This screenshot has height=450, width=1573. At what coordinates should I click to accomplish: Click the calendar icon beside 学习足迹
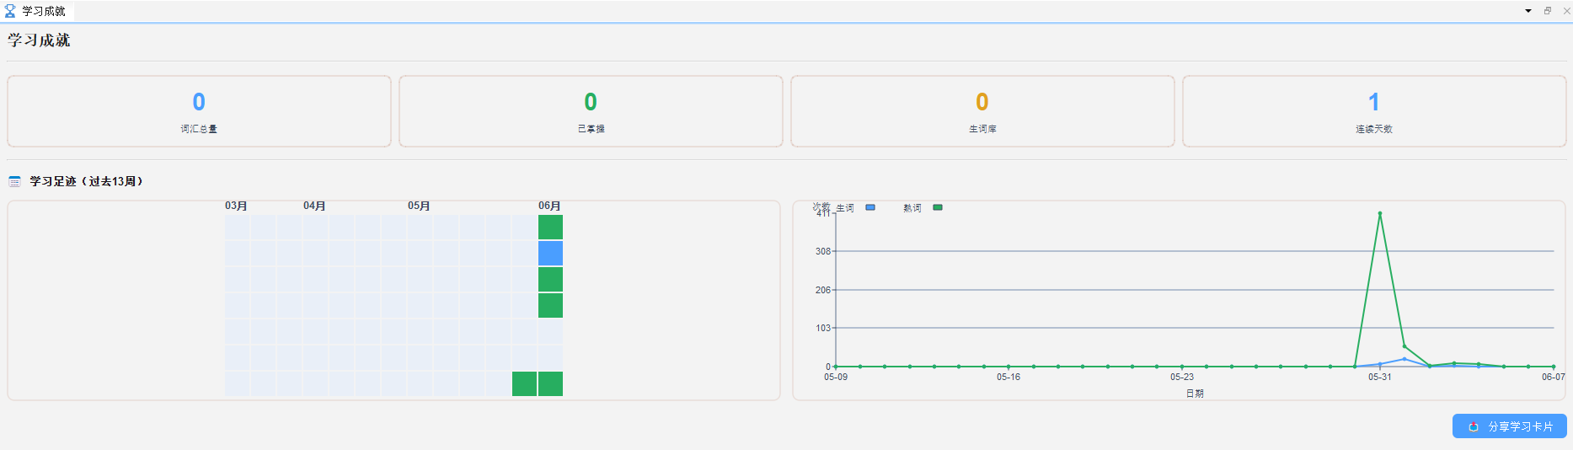pos(14,181)
